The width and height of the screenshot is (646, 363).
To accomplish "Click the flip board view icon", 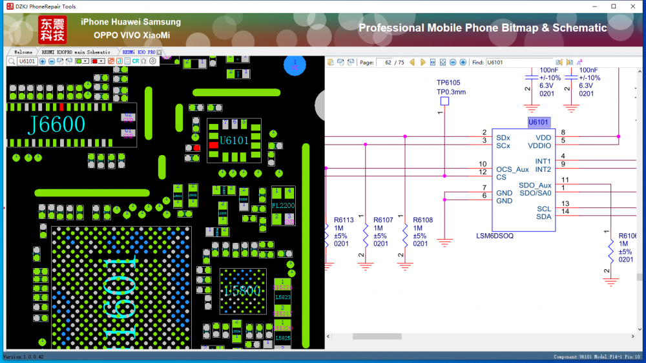I will coord(69,61).
